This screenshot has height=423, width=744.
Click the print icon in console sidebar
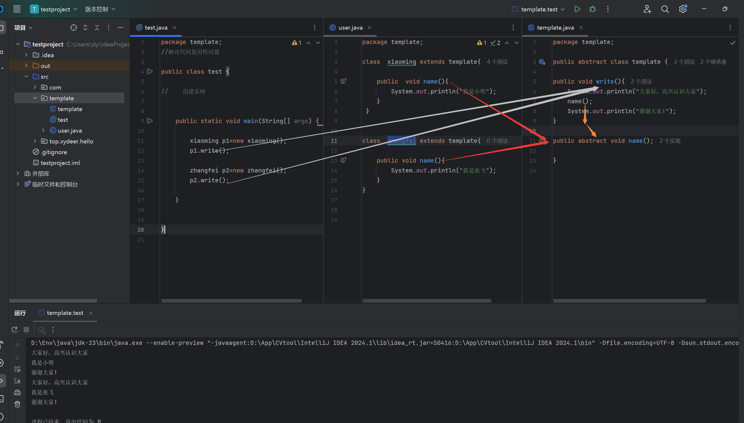pyautogui.click(x=17, y=392)
